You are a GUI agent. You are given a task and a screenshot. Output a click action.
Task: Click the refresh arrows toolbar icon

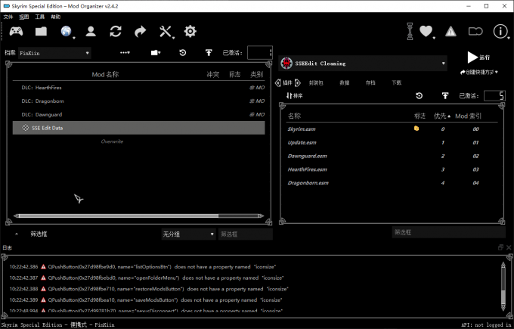pos(116,32)
